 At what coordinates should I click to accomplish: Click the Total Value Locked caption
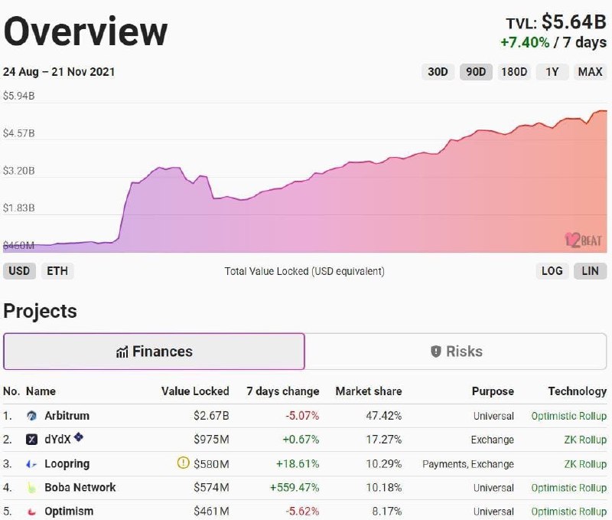[x=304, y=271]
